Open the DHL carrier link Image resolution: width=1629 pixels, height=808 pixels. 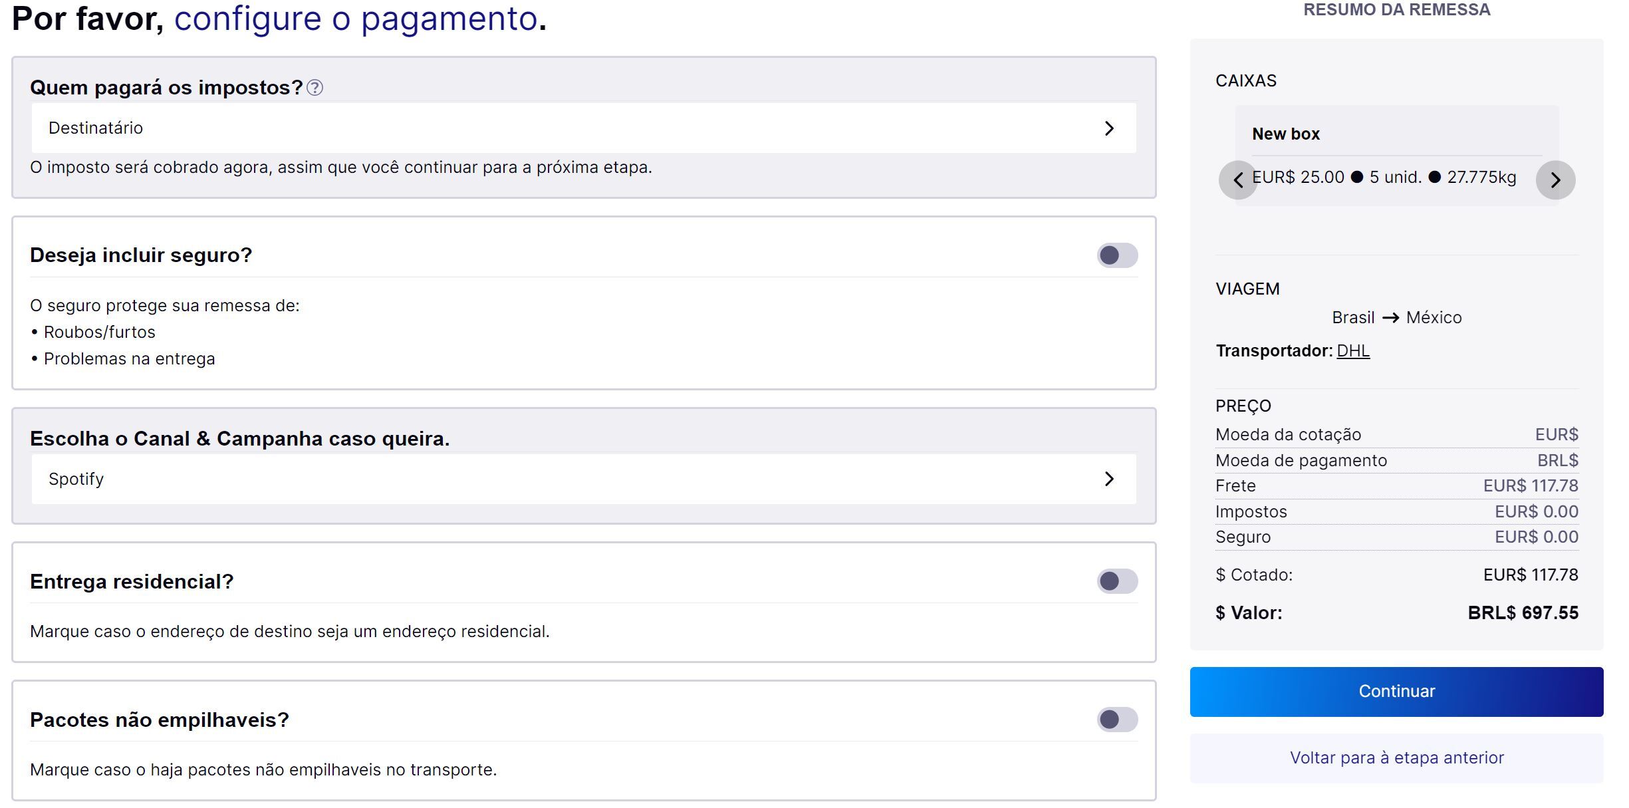coord(1353,351)
